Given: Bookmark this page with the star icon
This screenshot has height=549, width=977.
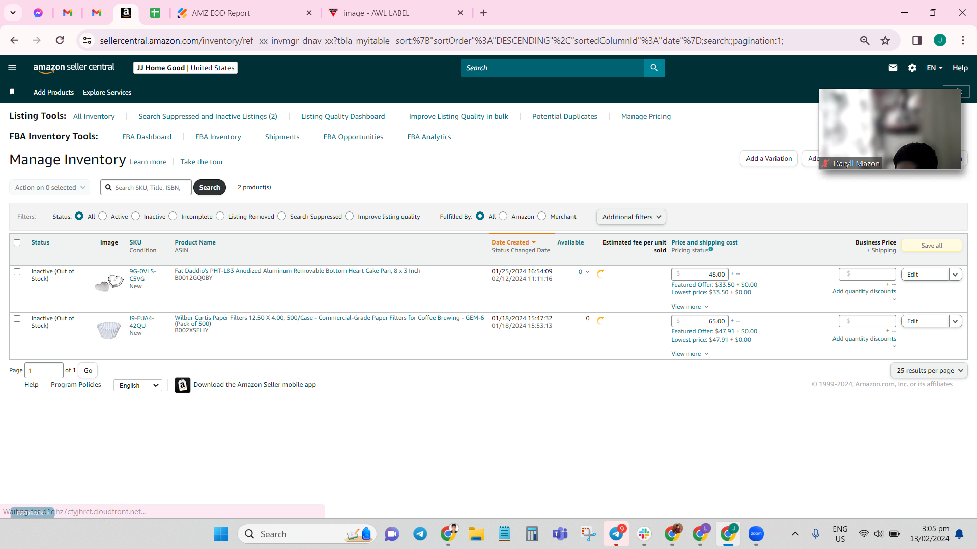Looking at the screenshot, I should [x=886, y=40].
